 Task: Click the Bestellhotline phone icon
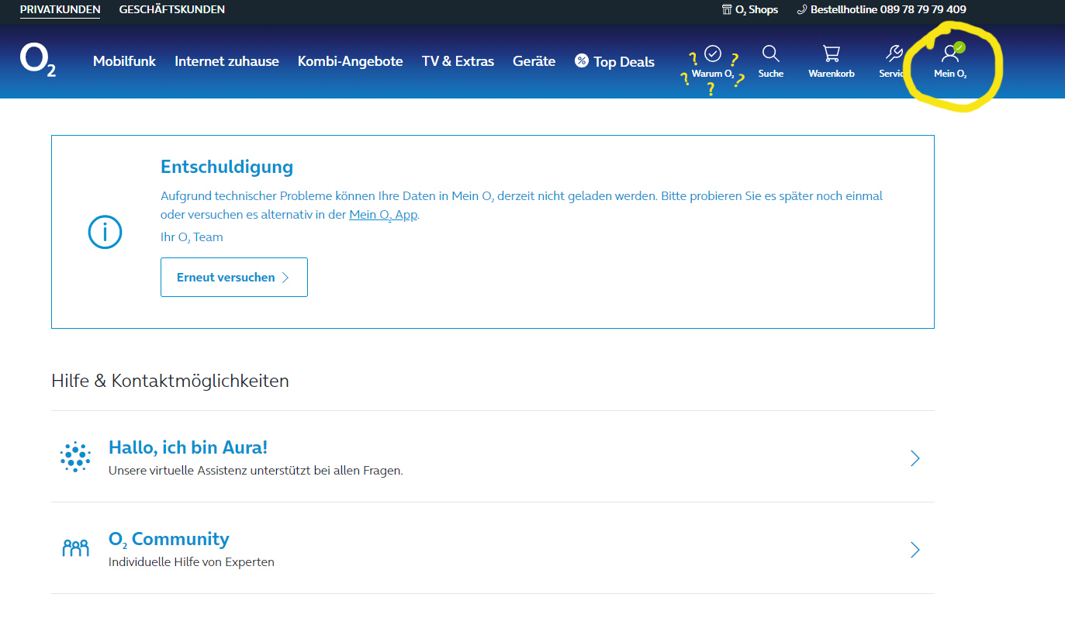pos(802,10)
